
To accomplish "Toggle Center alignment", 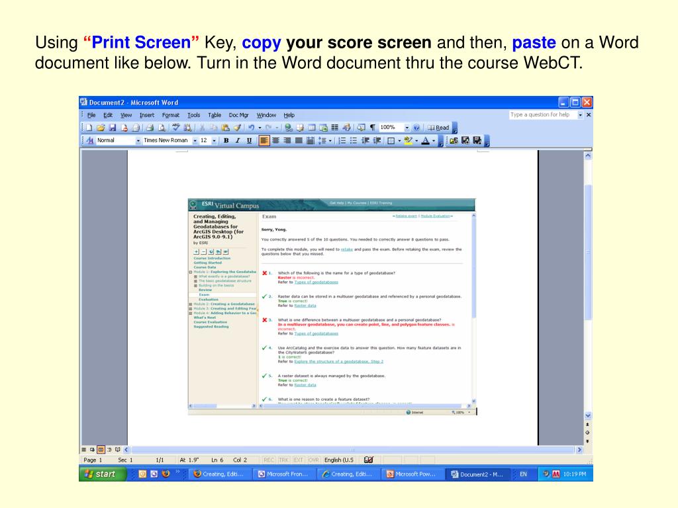I will [x=275, y=140].
